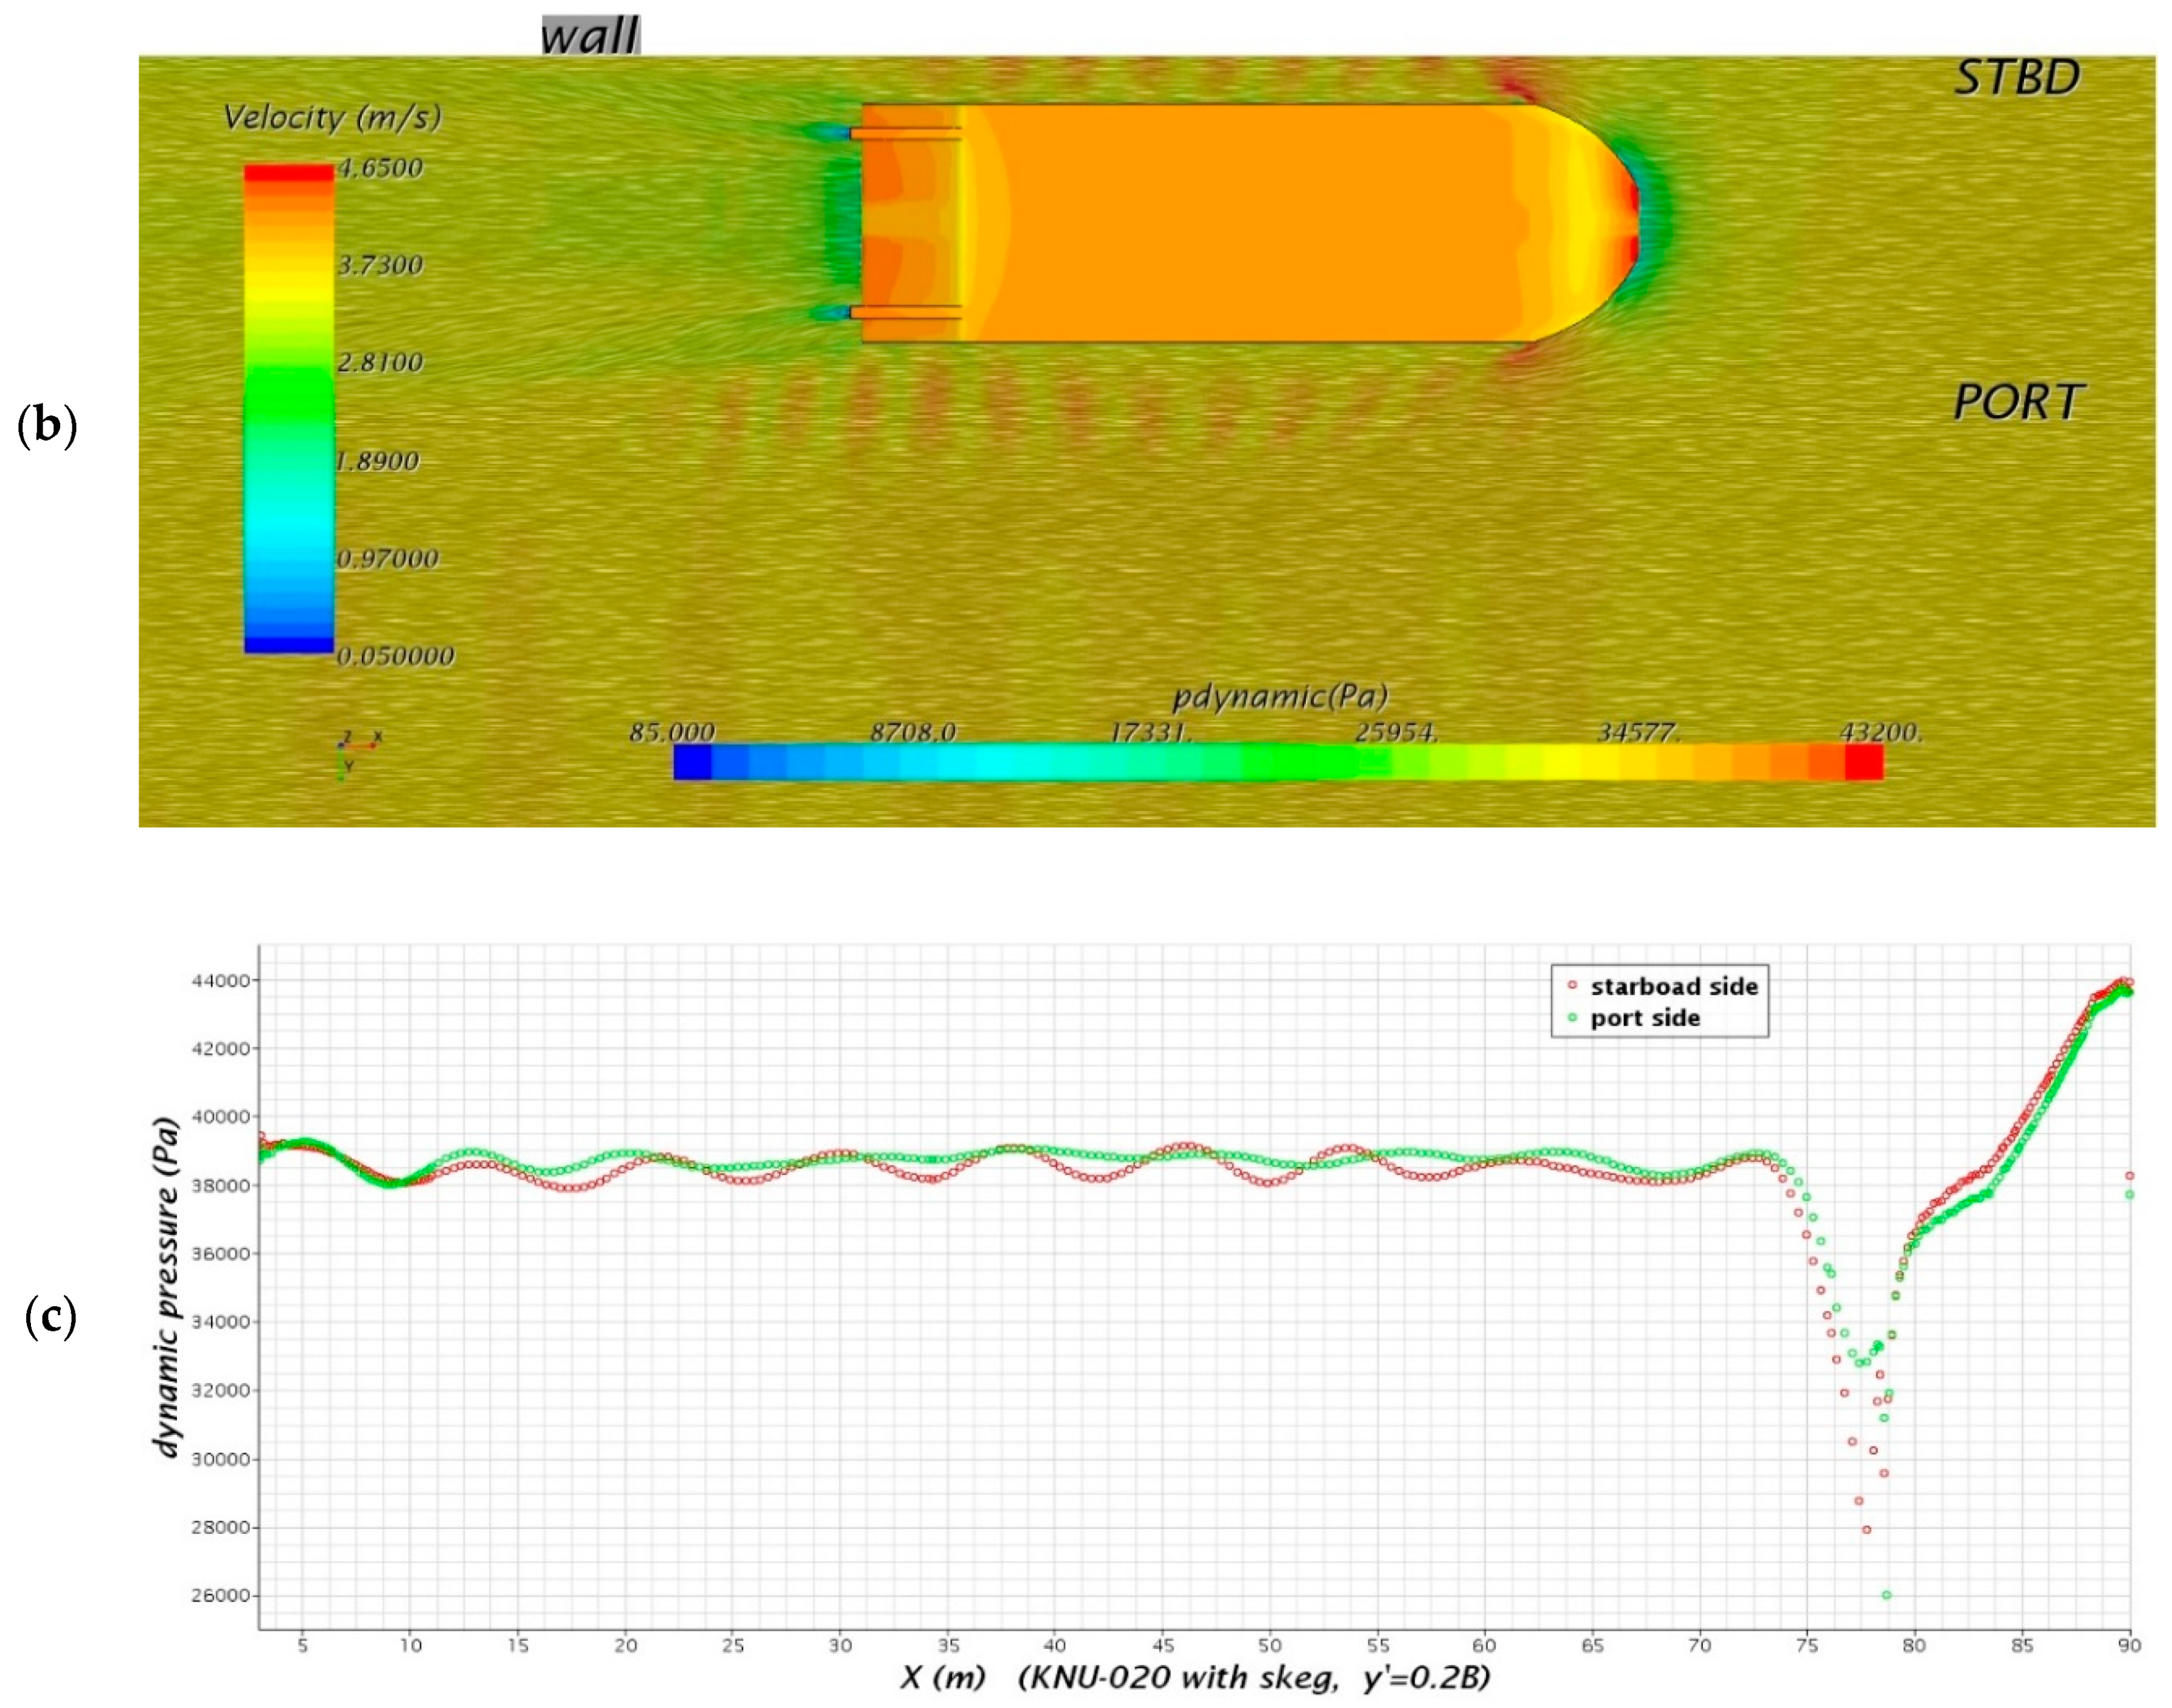This screenshot has height=1708, width=2172.
Task: Click the lower skeg at the stern
Action: pos(905,312)
